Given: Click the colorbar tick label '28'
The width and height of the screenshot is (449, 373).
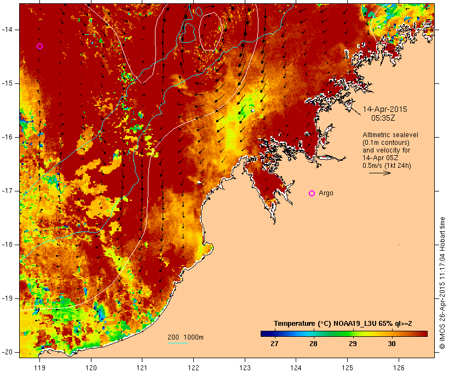Looking at the screenshot, I should 313,343.
